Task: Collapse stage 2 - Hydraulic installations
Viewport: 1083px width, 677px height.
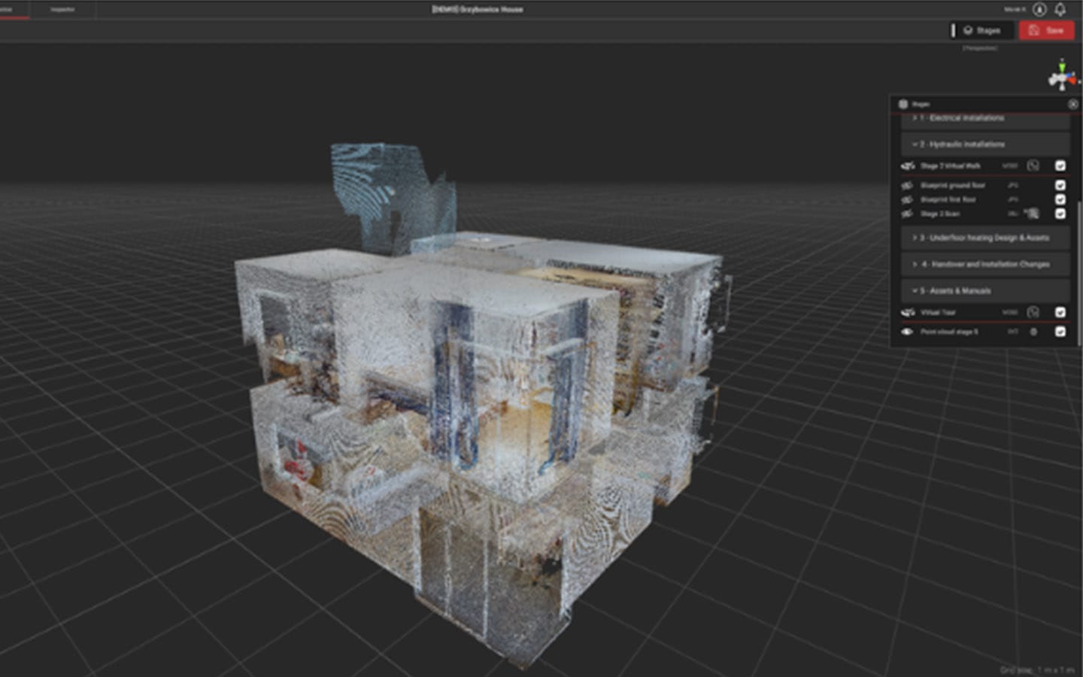Action: click(x=985, y=144)
